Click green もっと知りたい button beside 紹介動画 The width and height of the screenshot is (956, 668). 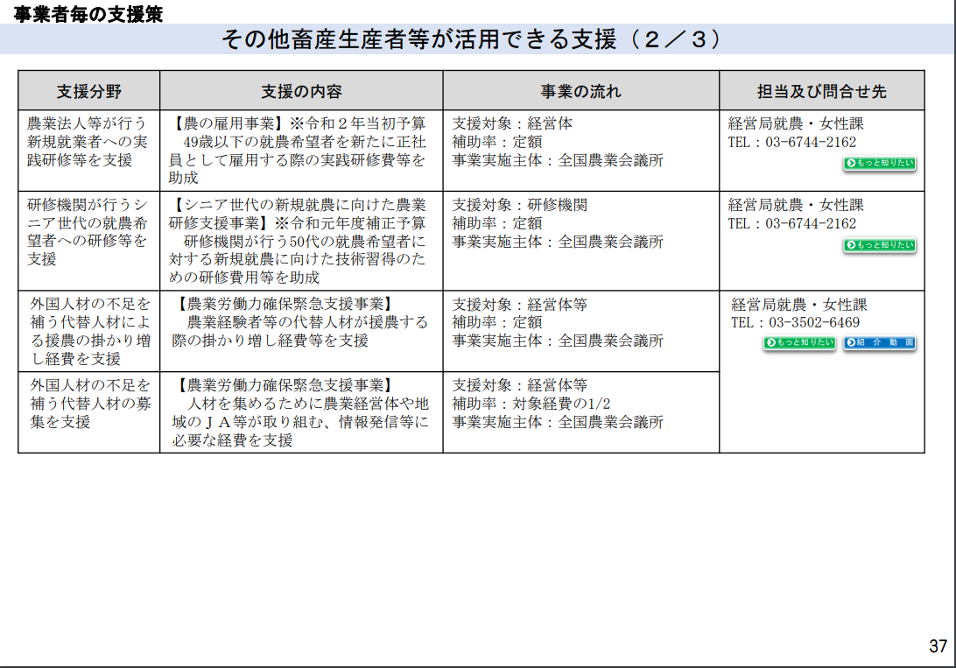click(x=799, y=342)
